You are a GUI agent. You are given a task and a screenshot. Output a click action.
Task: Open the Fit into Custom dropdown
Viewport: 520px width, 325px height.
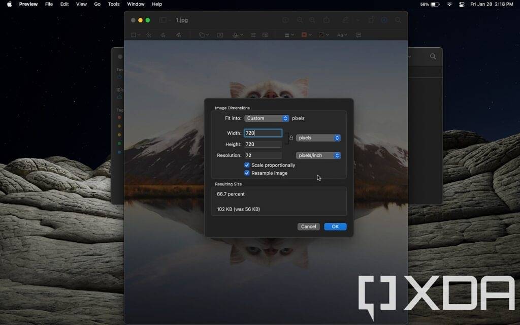pyautogui.click(x=267, y=118)
